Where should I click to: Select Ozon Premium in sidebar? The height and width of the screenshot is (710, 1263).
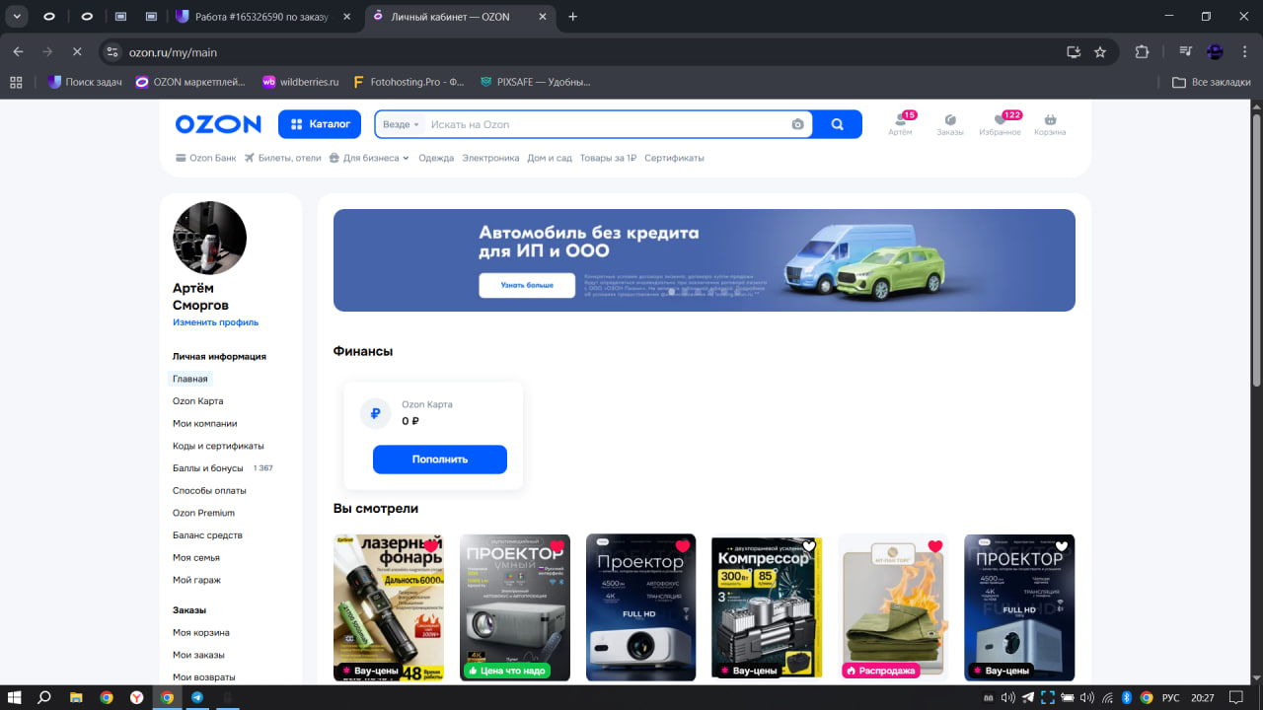tap(203, 513)
